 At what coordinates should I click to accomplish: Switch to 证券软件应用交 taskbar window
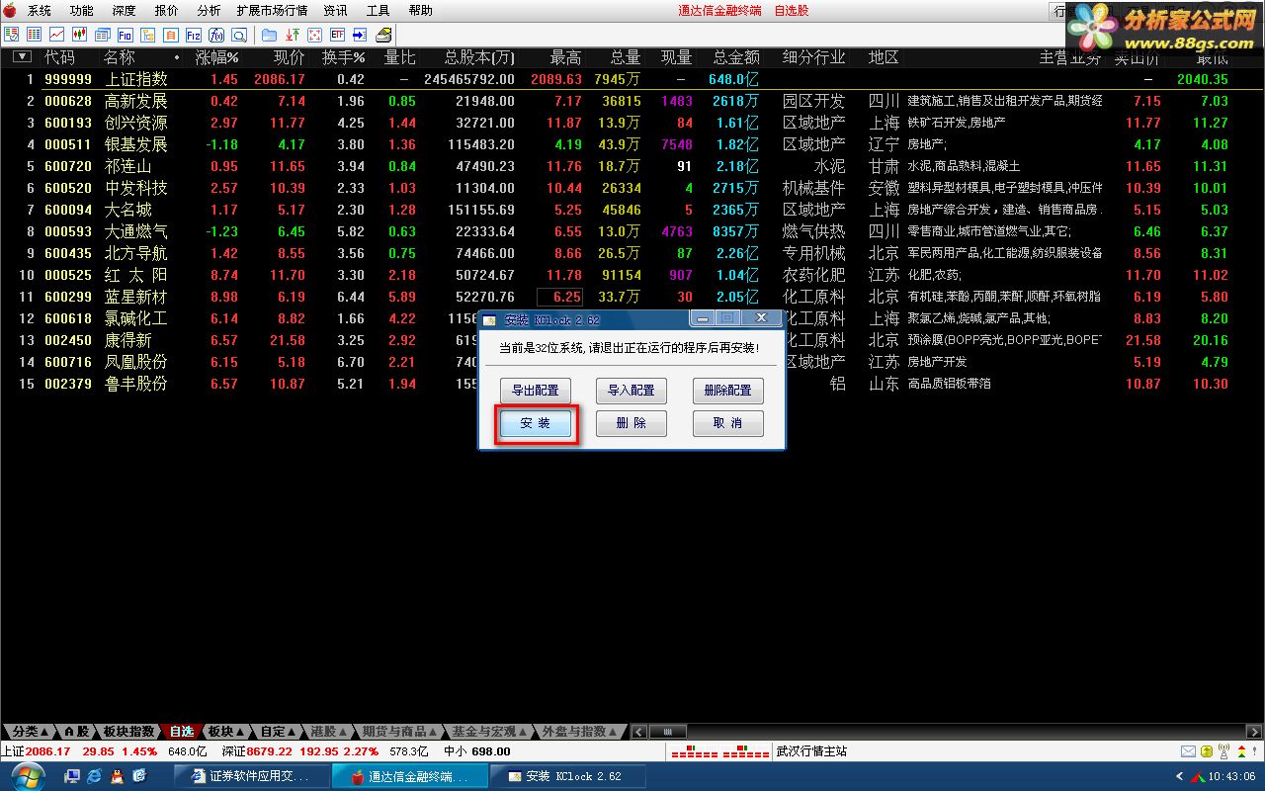[252, 776]
